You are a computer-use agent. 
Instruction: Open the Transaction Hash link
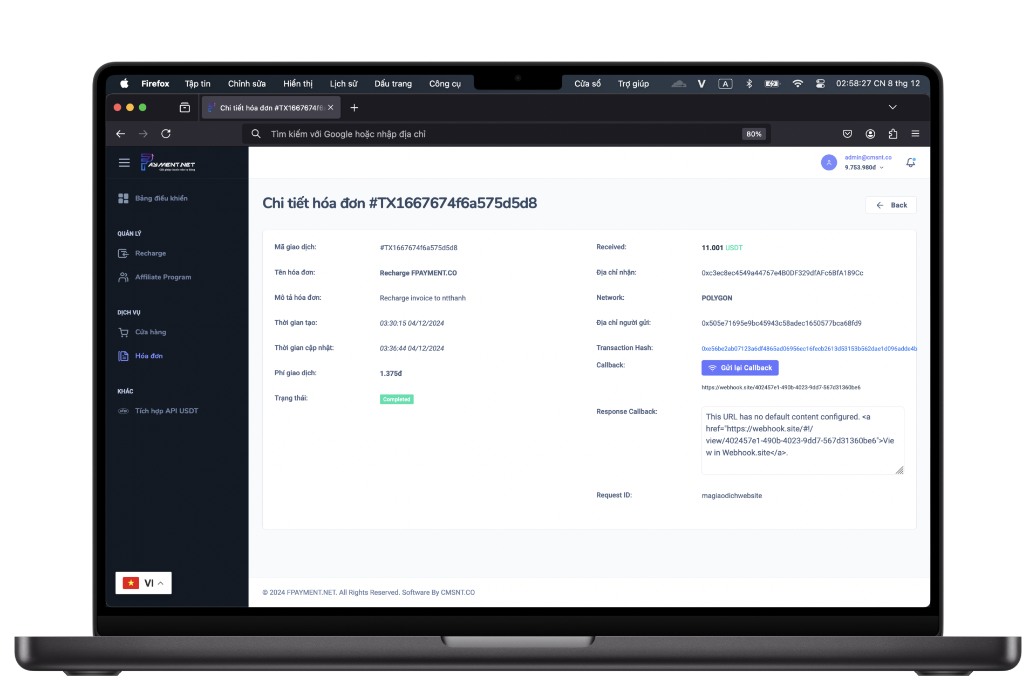[x=808, y=349]
